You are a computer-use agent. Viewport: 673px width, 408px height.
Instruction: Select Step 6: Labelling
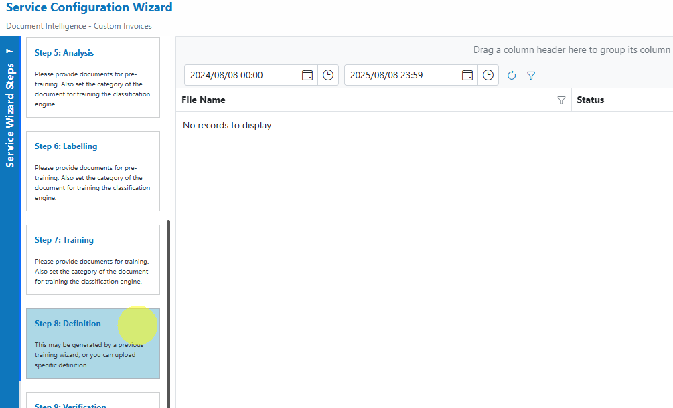[x=93, y=171]
